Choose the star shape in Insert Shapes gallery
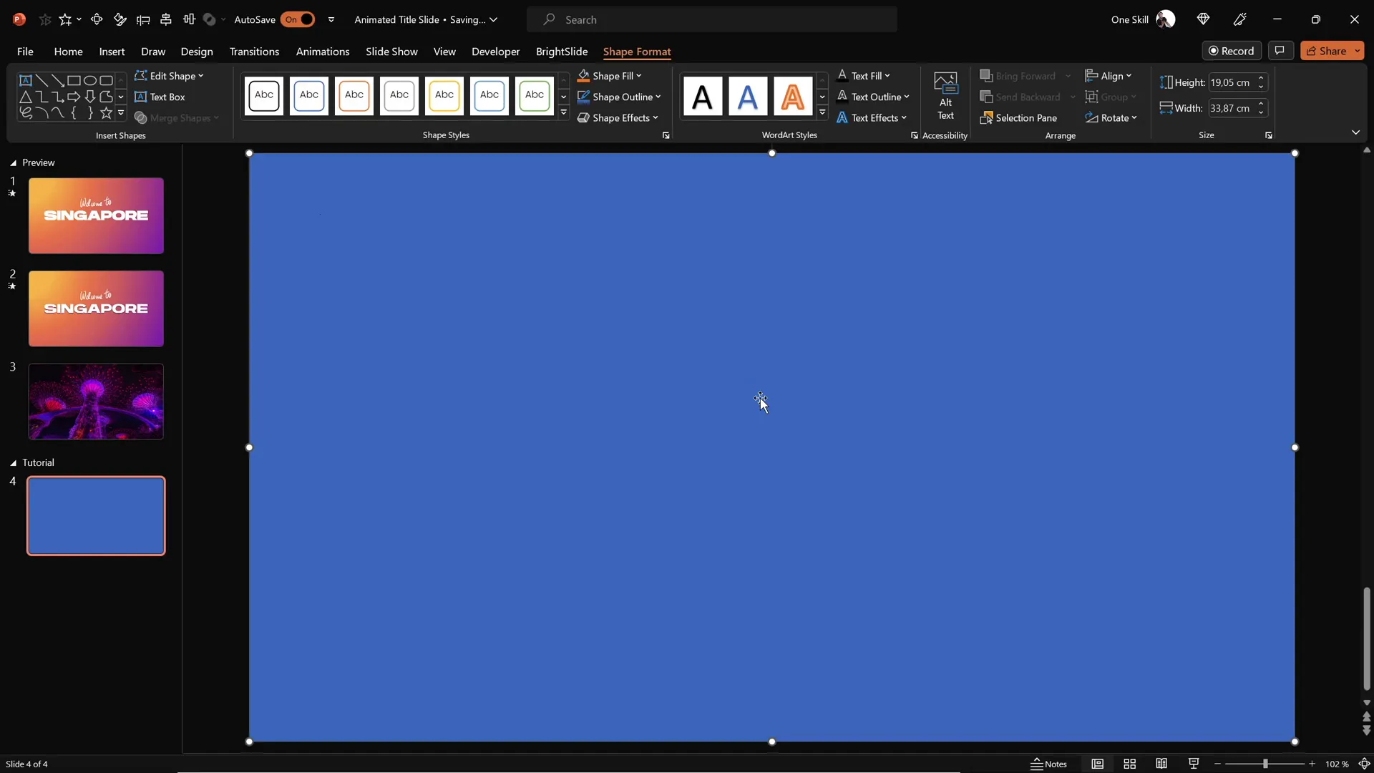The image size is (1374, 773). pos(105,112)
